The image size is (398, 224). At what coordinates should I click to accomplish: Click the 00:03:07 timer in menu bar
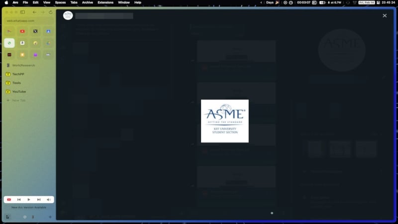(304, 2)
